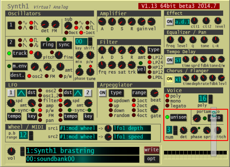Click the oscillator mix knob
Viewport: 230px width, 167px height.
[x=79, y=55]
